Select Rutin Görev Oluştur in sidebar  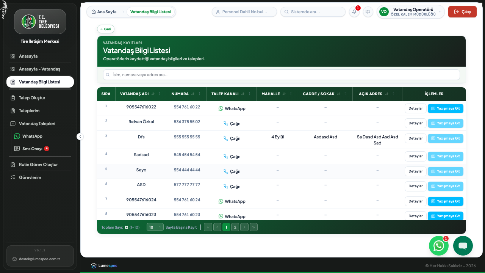click(40, 165)
